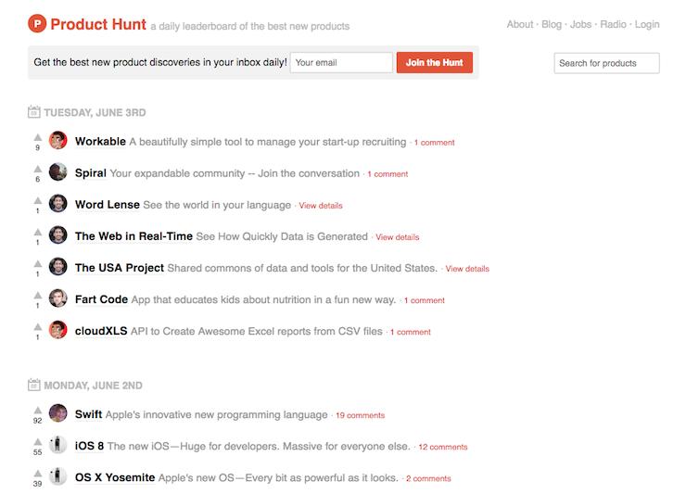
Task: Upvote the cloudXLS product
Action: [38, 326]
